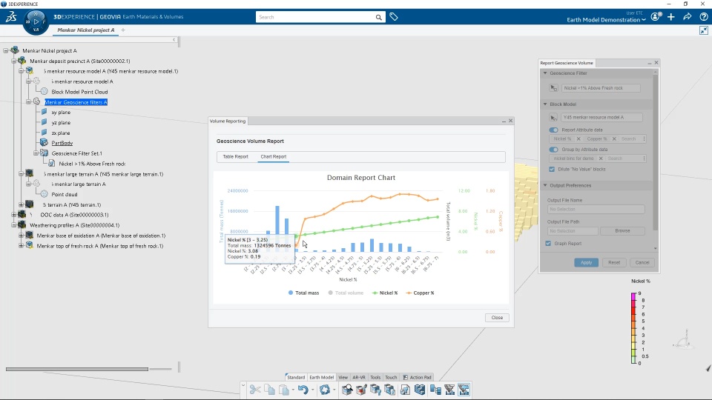This screenshot has height=400, width=712.
Task: Click Geoscience Filter selection arrow icon
Action: tap(553, 88)
